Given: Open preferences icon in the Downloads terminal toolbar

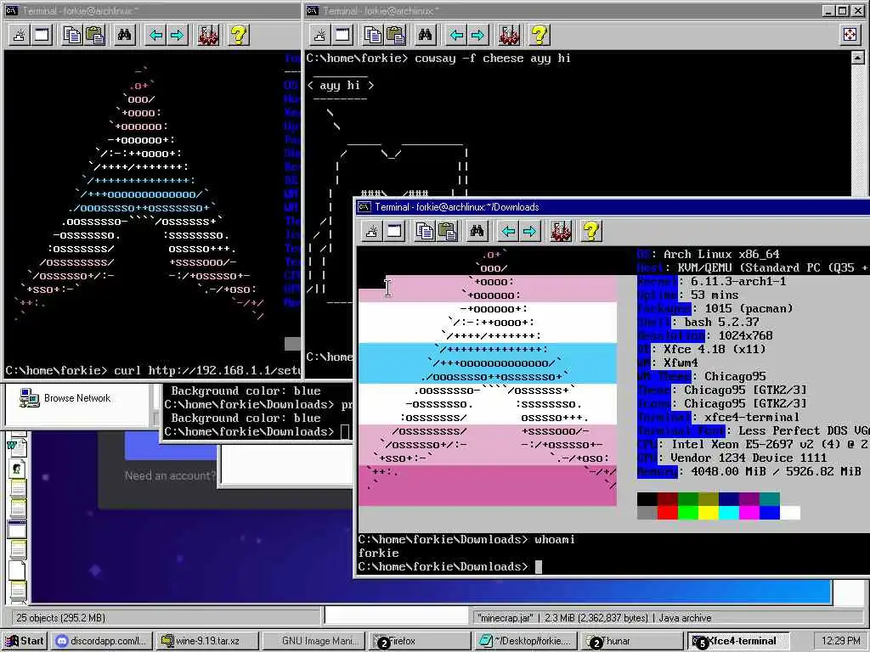Looking at the screenshot, I should [x=561, y=231].
